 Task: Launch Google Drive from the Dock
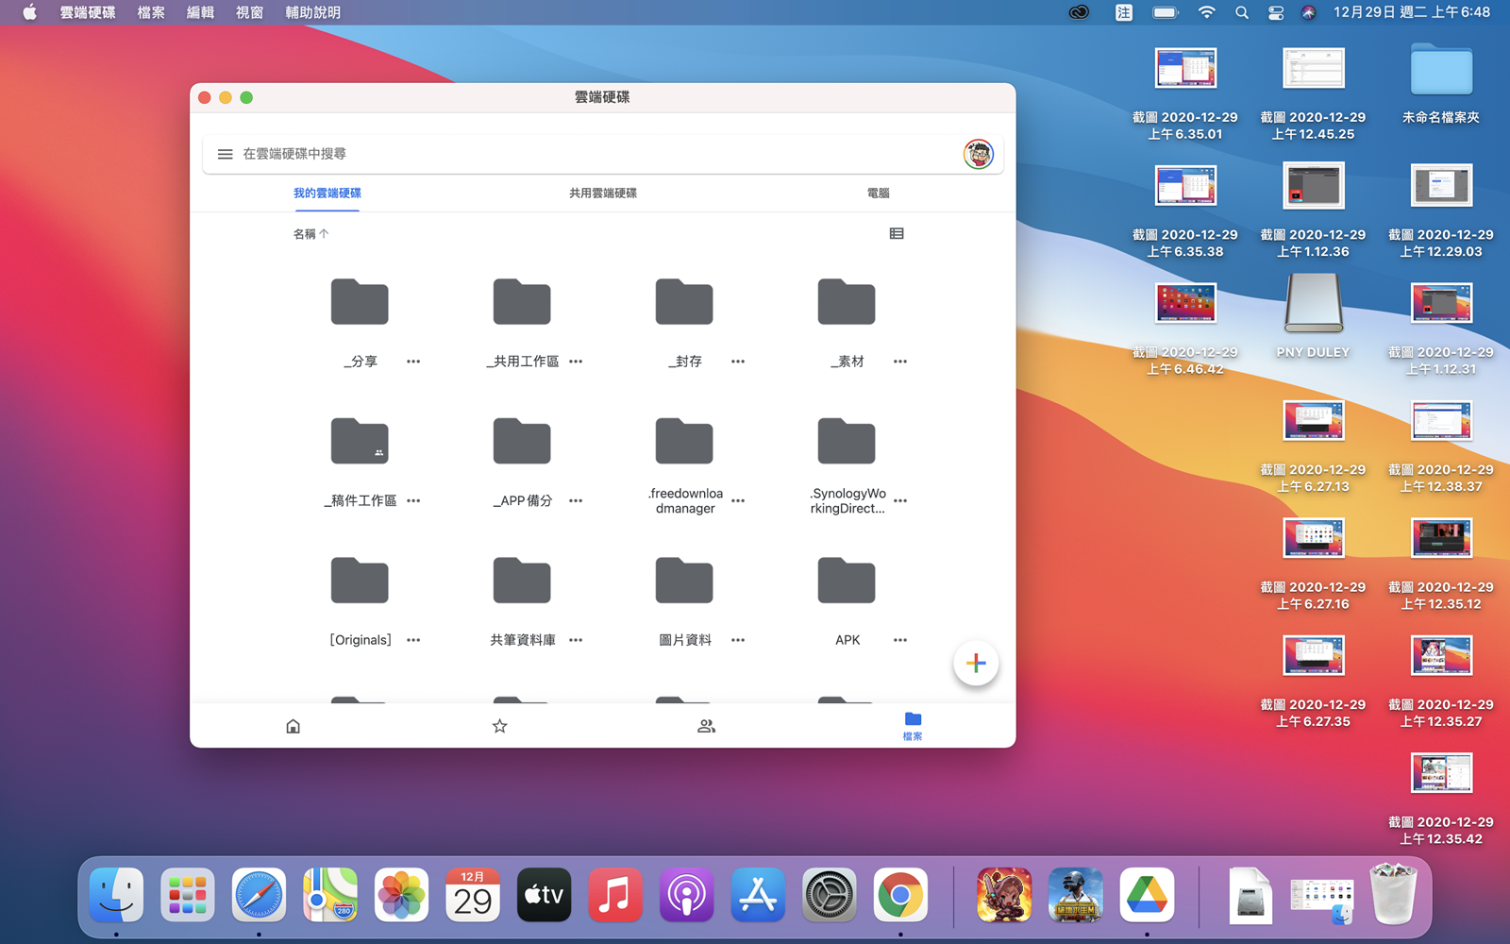[x=1147, y=895]
